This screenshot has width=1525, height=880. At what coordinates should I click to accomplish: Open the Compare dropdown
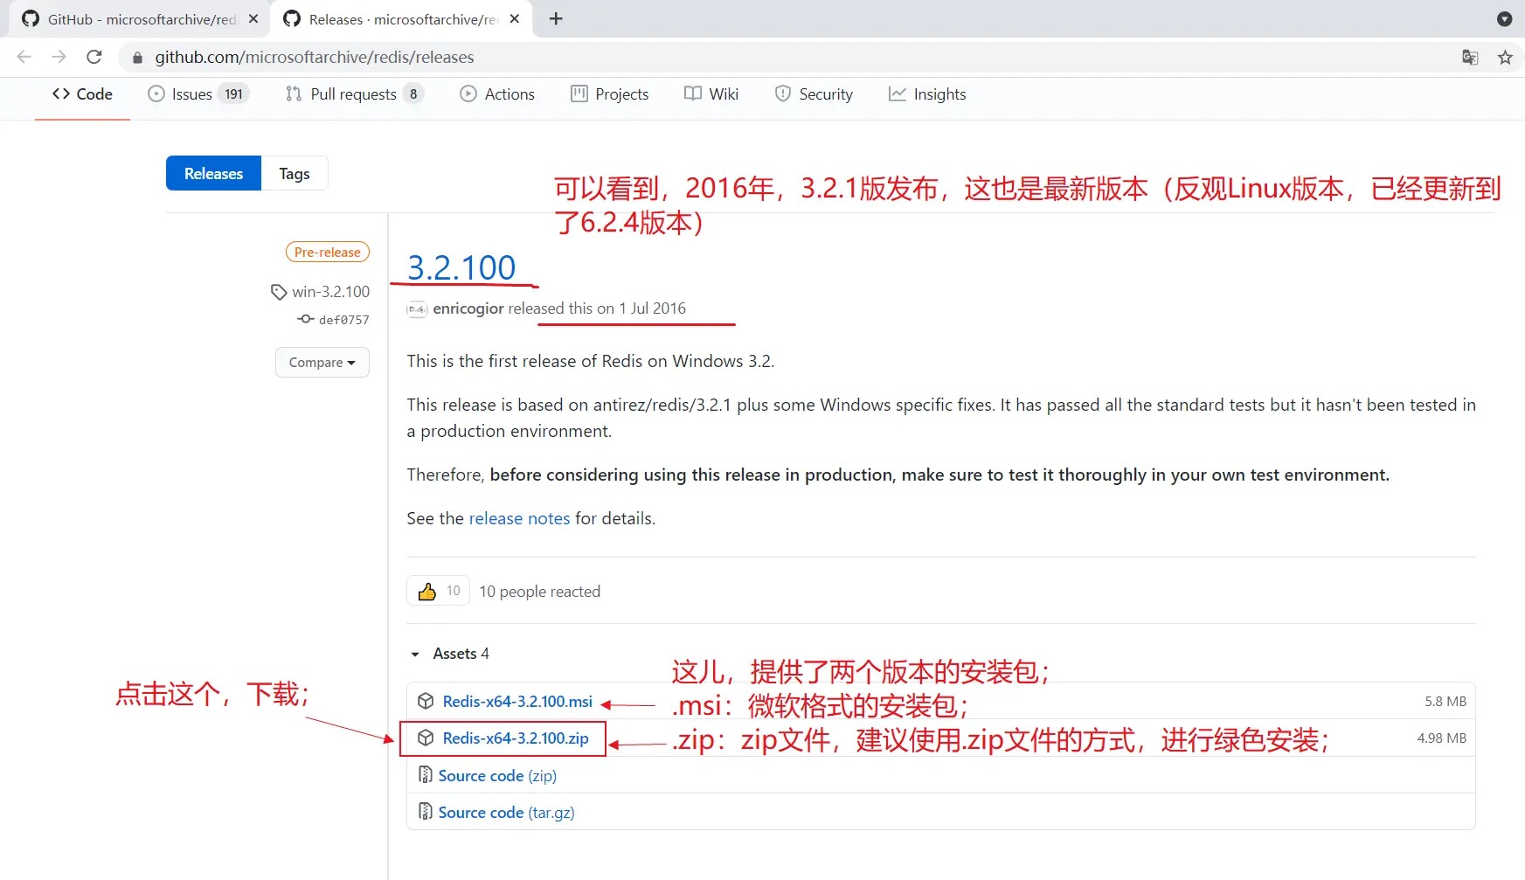pyautogui.click(x=322, y=363)
